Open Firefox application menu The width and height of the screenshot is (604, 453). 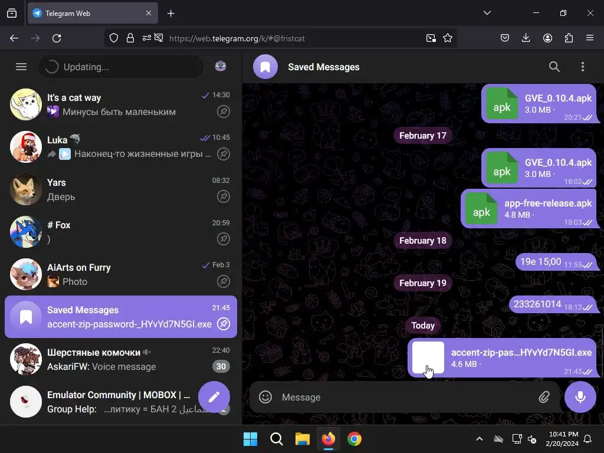590,38
